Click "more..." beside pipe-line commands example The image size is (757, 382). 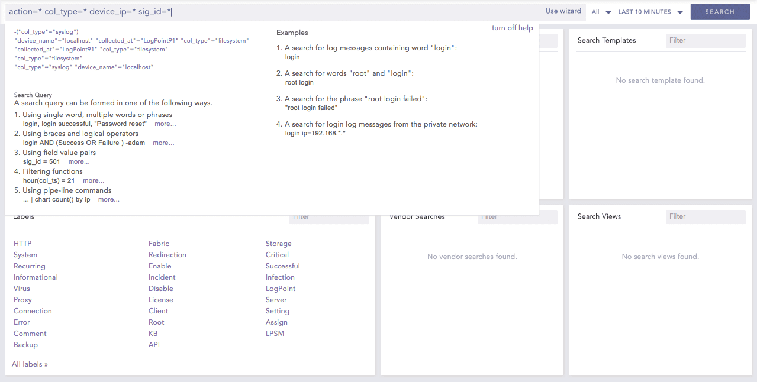[x=108, y=199]
